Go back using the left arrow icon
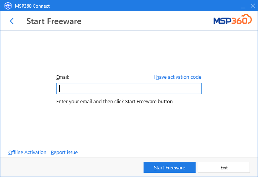The height and width of the screenshot is (177, 258). 11,21
